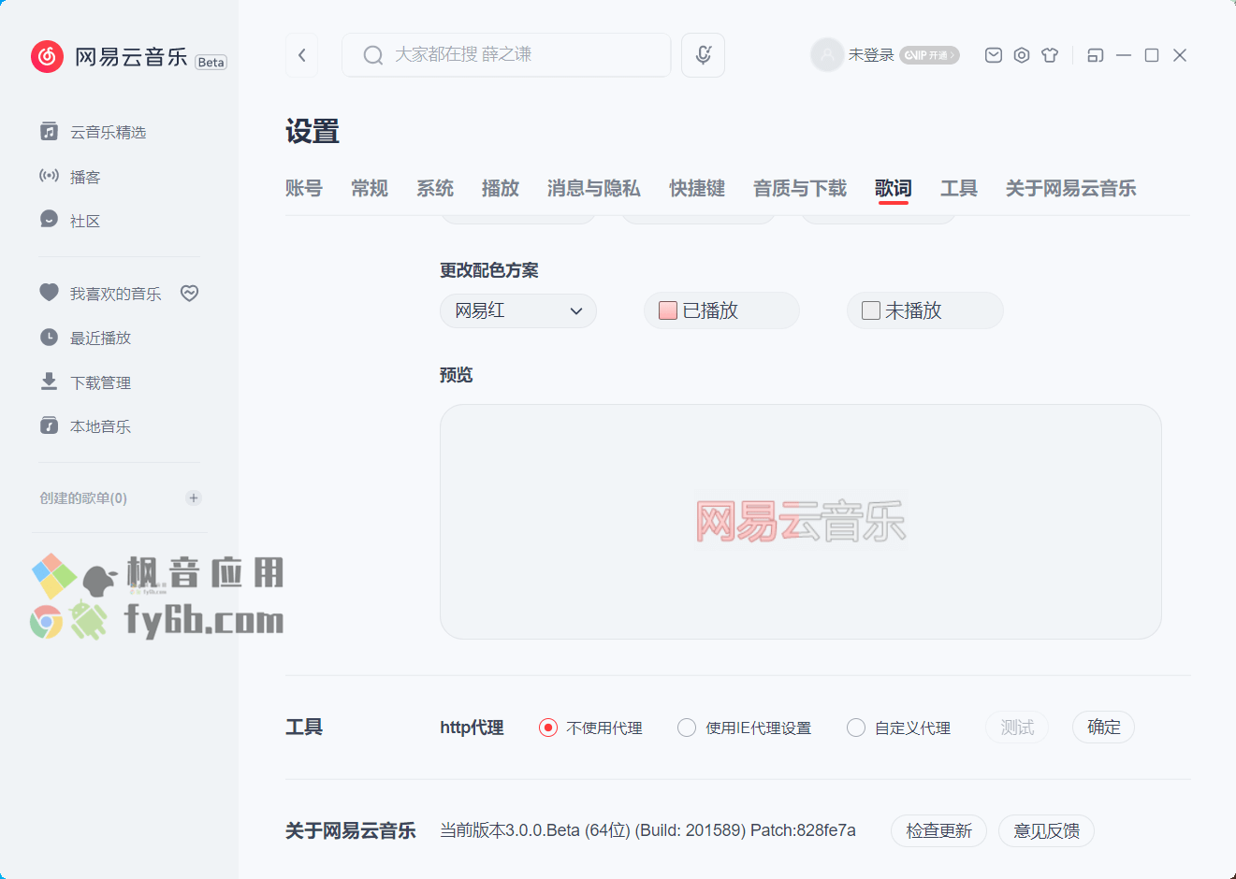1236x879 pixels.
Task: Expand the 创建的歌单(0) section
Action: click(83, 498)
